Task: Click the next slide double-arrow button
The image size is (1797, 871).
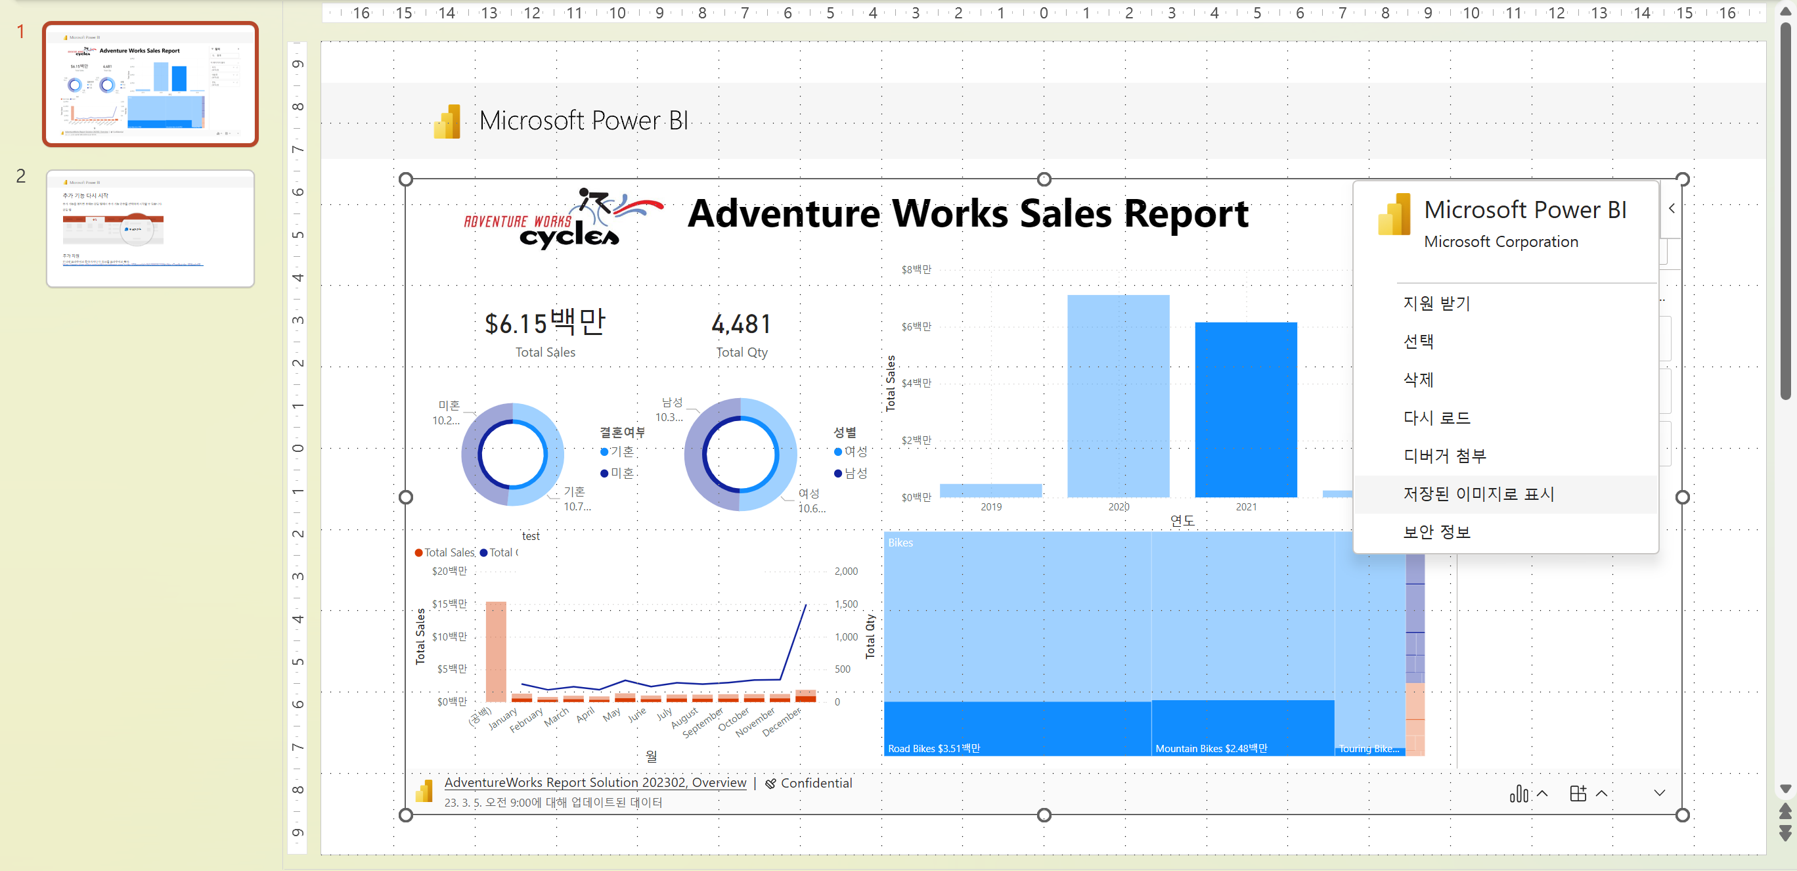Action: tap(1785, 833)
